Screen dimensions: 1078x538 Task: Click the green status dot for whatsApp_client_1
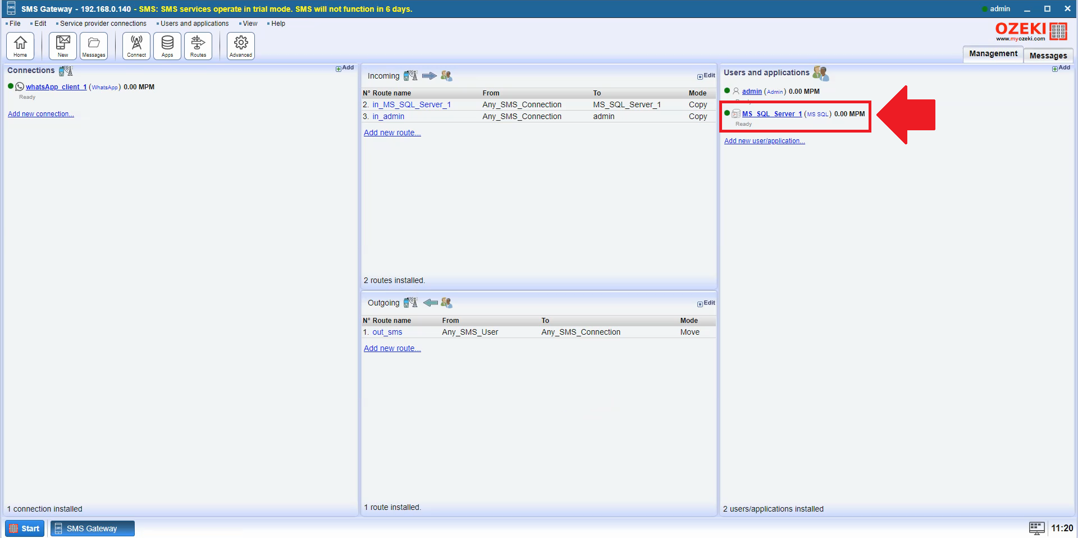click(11, 86)
